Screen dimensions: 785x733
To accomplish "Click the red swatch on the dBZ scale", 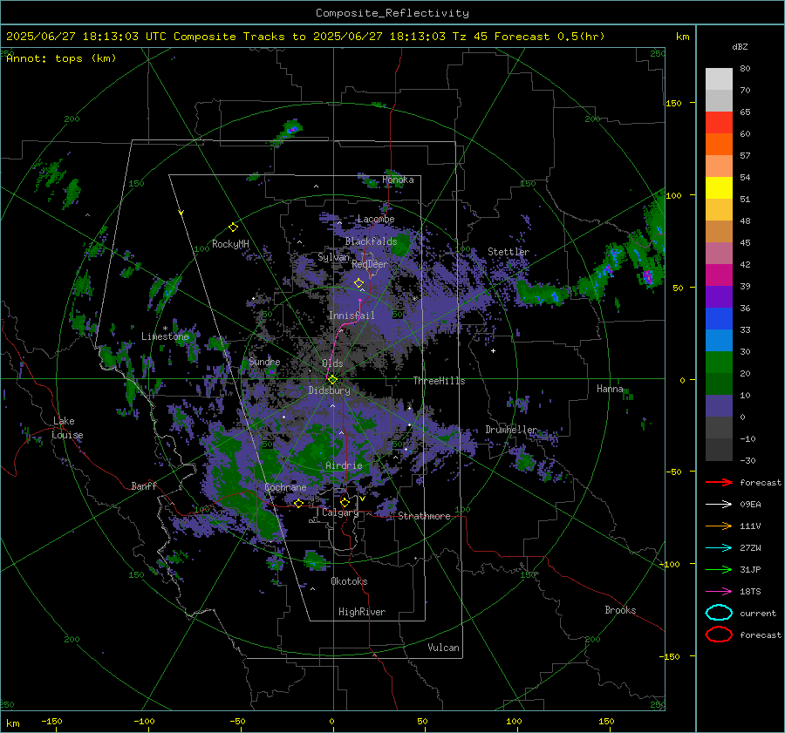I will (x=719, y=123).
